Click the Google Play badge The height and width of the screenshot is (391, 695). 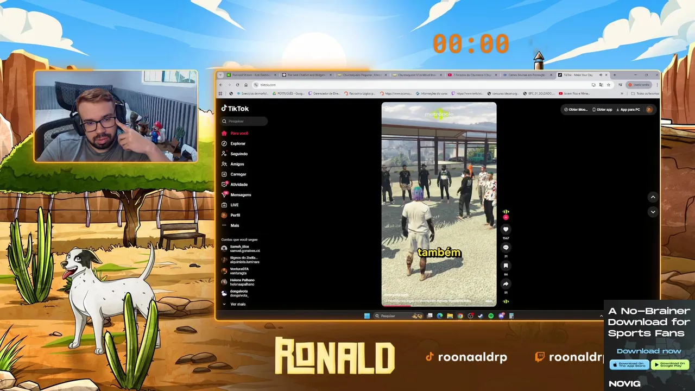[669, 364]
